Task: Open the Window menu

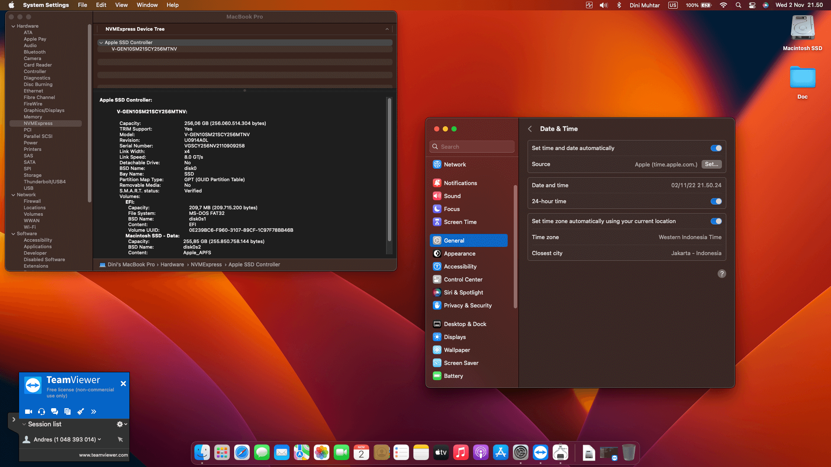Action: tap(147, 5)
